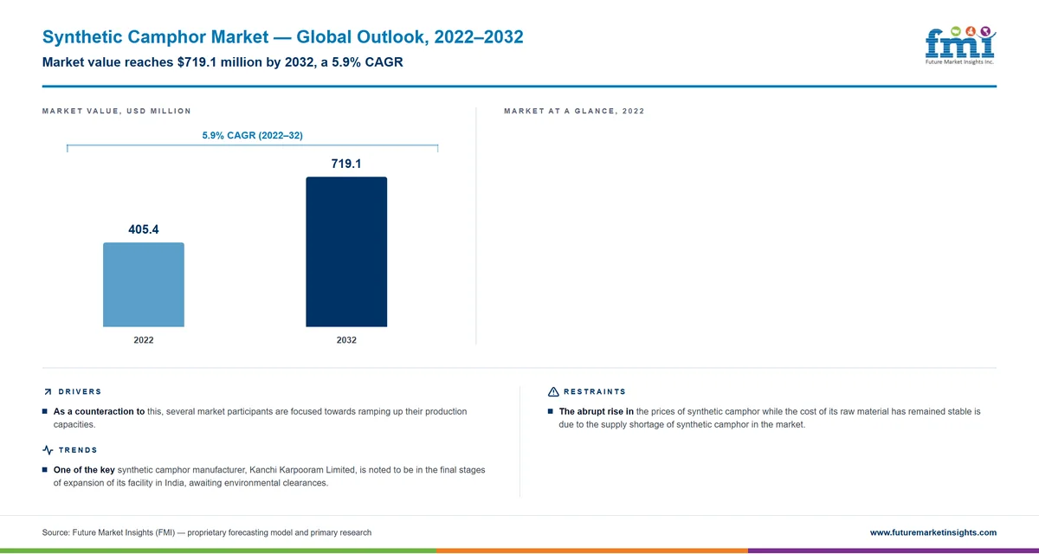Click the 5.9% CAGR (2022–32) label

pos(252,135)
